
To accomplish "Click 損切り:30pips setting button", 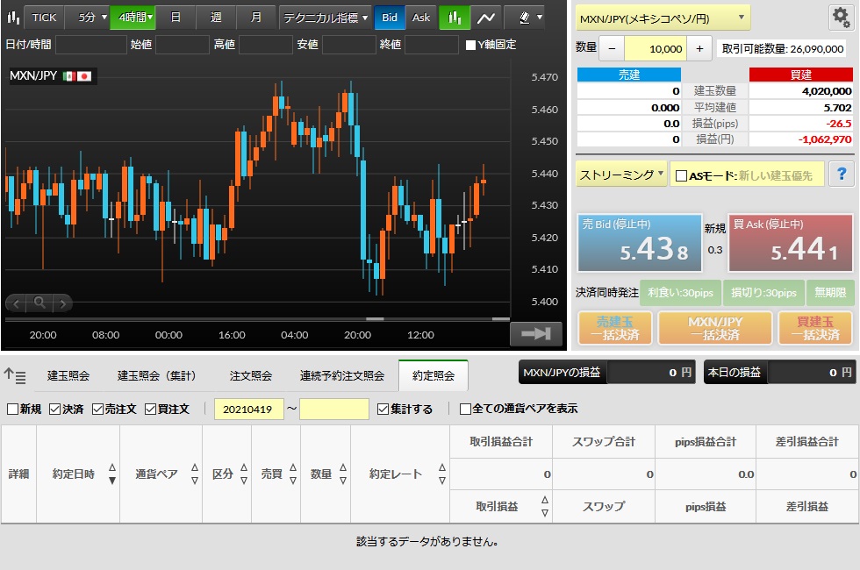I will coord(764,293).
